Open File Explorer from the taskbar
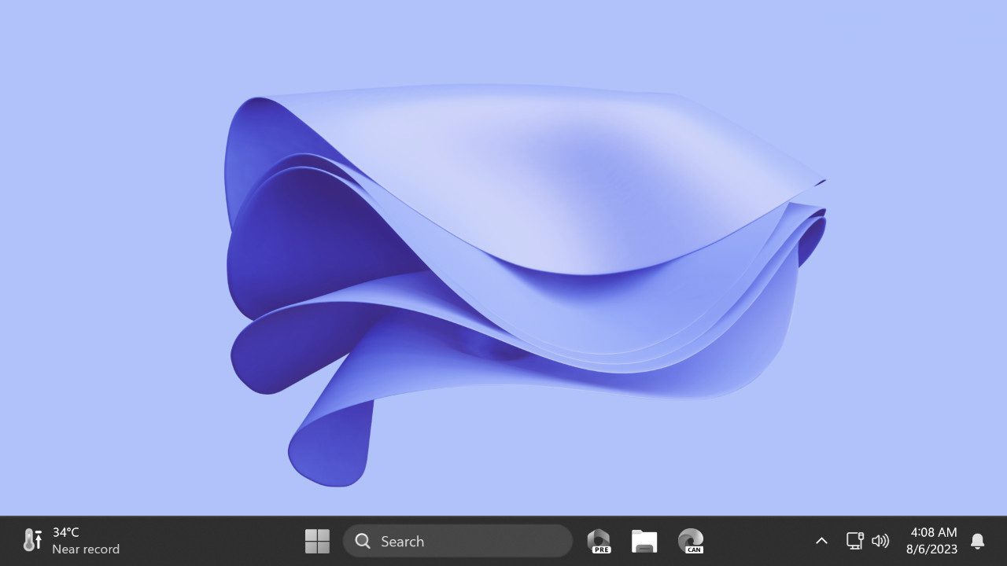Image resolution: width=1007 pixels, height=566 pixels. tap(644, 541)
